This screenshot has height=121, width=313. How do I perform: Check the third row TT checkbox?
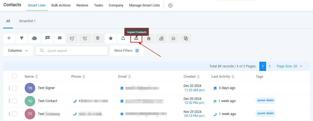pos(15,114)
